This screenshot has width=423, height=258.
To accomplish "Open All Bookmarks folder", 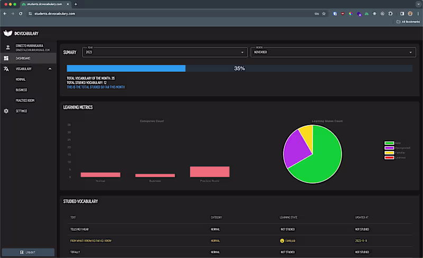I will [408, 22].
